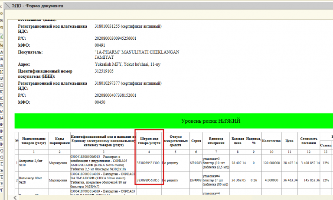Click unit cell упаковка=4 блистер (7 шт
This screenshot has height=200, width=333.
point(216,180)
